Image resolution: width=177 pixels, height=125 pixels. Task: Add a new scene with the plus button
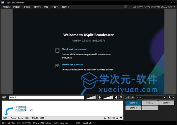[150, 108]
